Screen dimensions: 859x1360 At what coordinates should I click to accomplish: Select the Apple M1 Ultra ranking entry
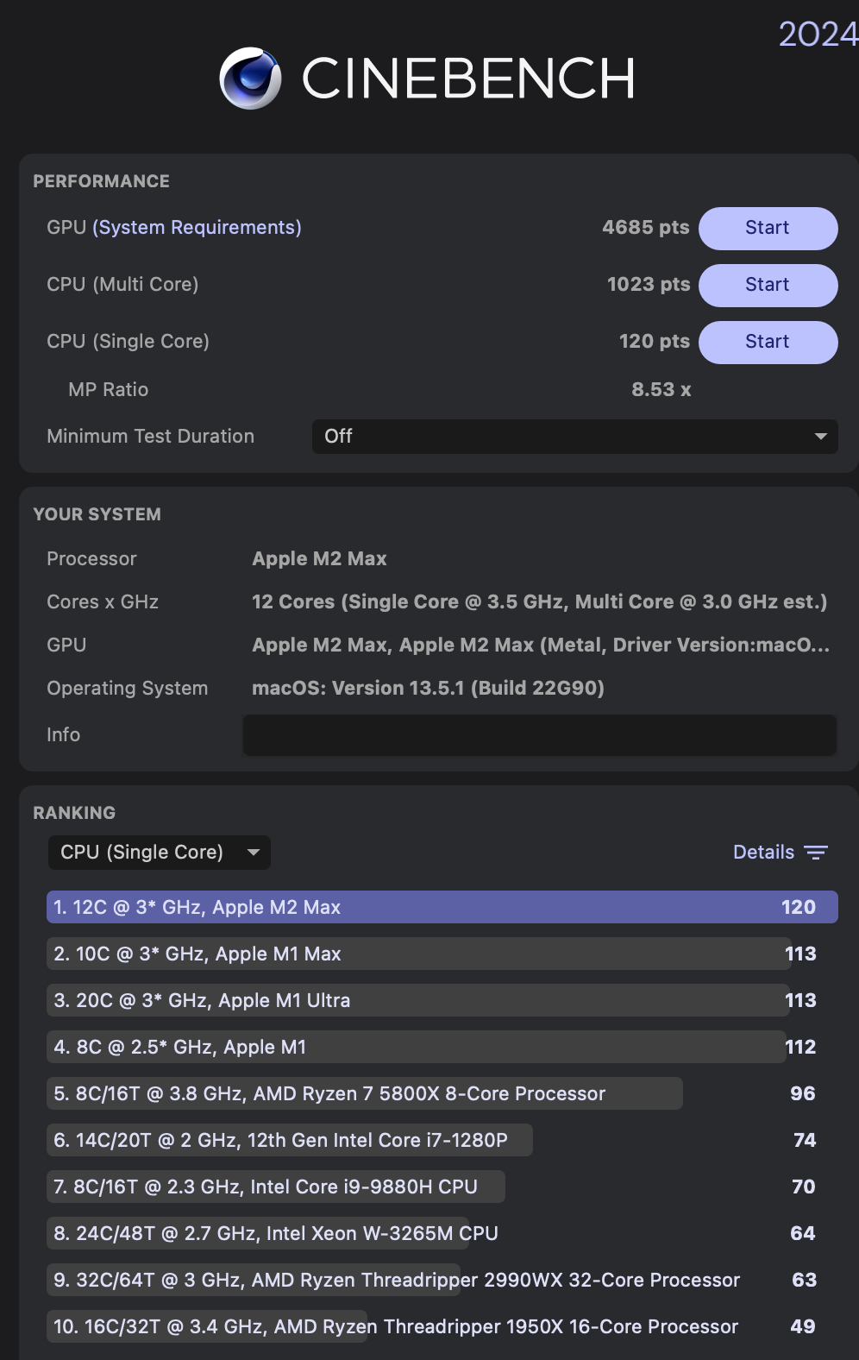418,1001
